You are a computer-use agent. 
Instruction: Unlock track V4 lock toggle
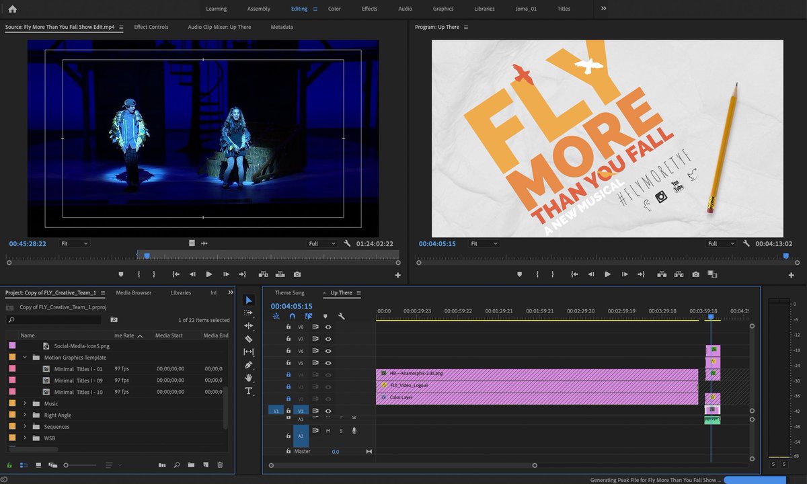(289, 375)
